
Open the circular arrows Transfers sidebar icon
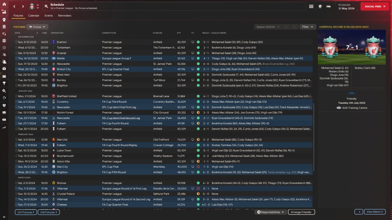4,98
